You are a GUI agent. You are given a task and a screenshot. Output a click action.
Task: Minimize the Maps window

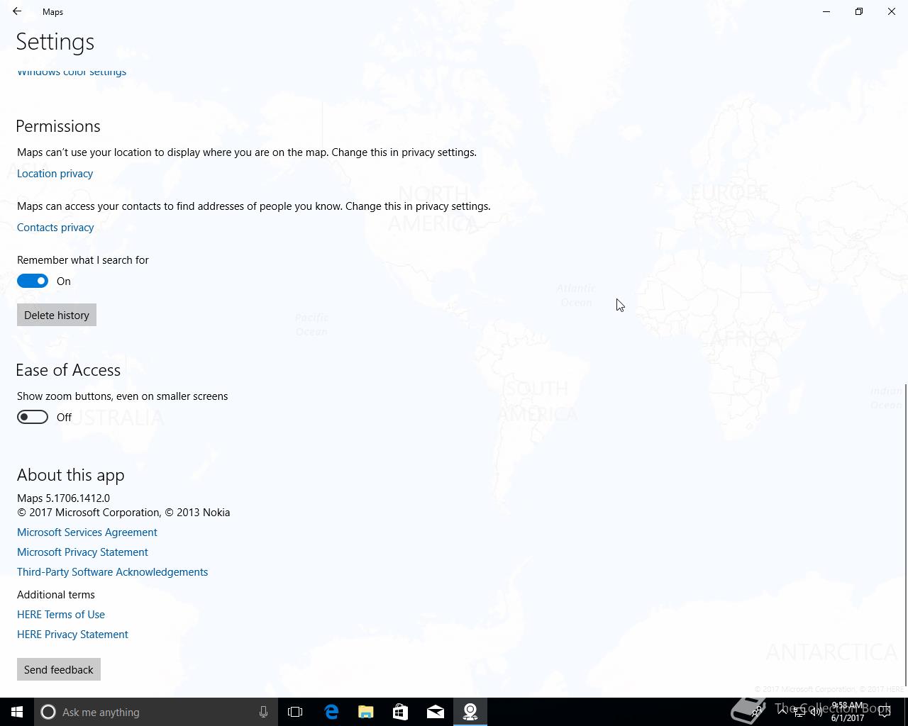click(826, 11)
